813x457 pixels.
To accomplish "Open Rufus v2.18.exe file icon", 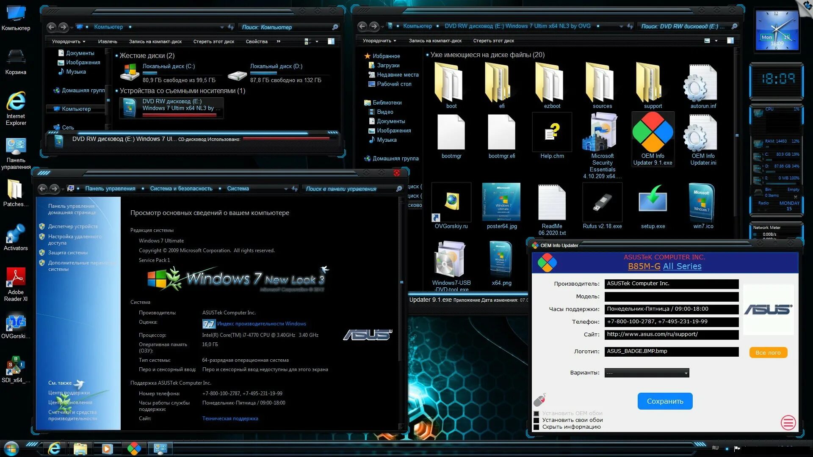I will tap(602, 203).
